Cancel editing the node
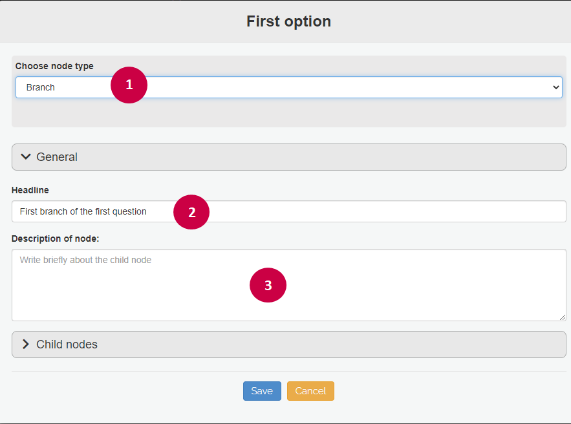 (x=310, y=391)
